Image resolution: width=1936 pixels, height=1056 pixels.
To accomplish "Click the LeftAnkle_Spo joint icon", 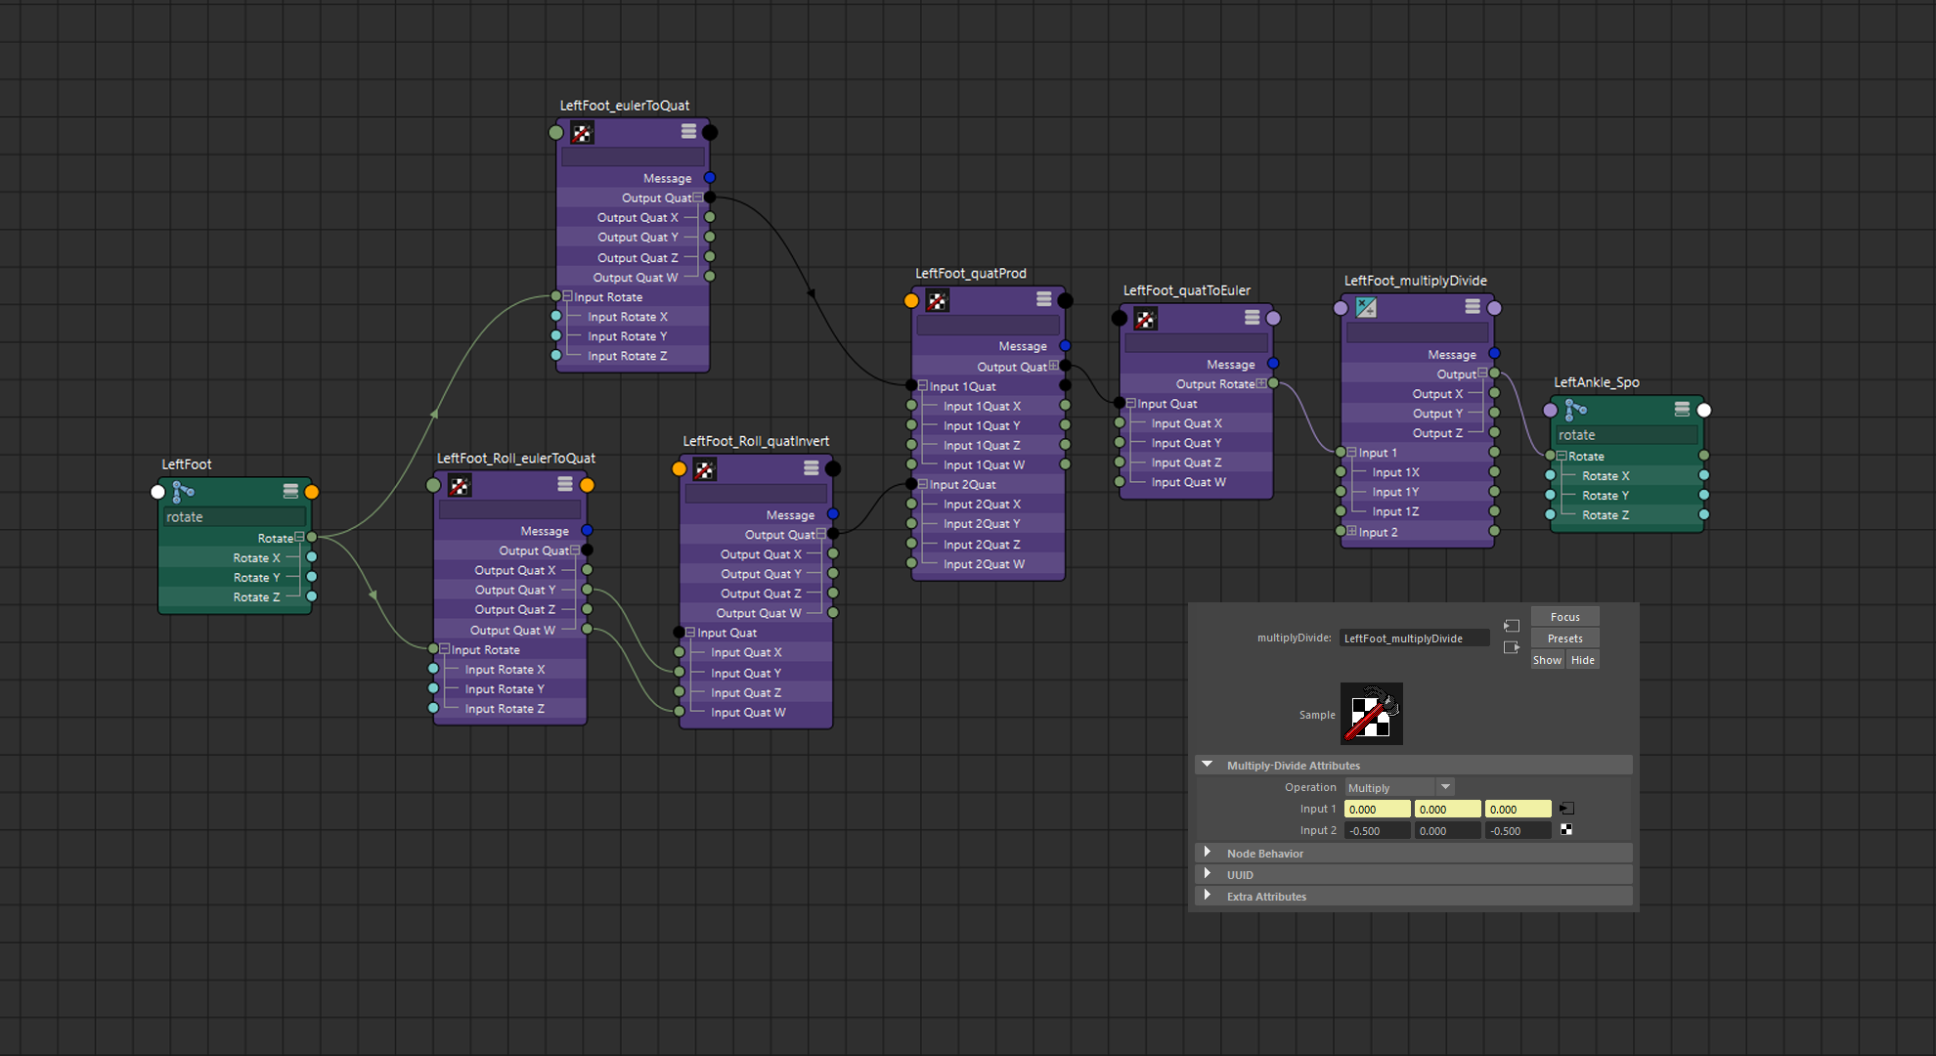I will click(x=1575, y=410).
